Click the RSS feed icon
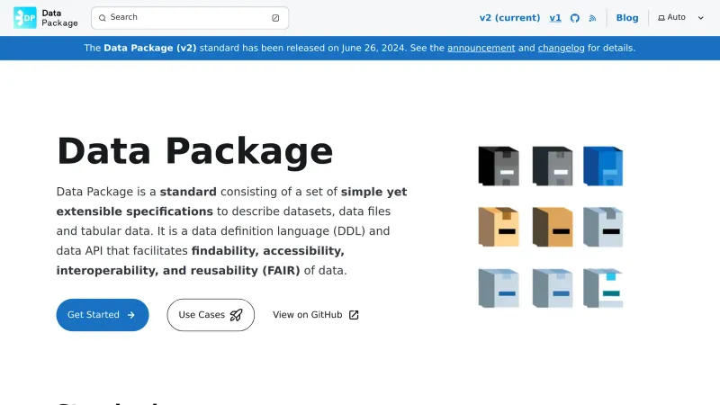Screen dimensions: 720x405 coord(592,18)
